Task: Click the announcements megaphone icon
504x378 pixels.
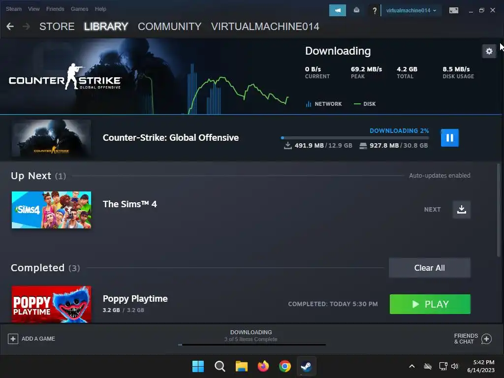Action: coord(338,10)
